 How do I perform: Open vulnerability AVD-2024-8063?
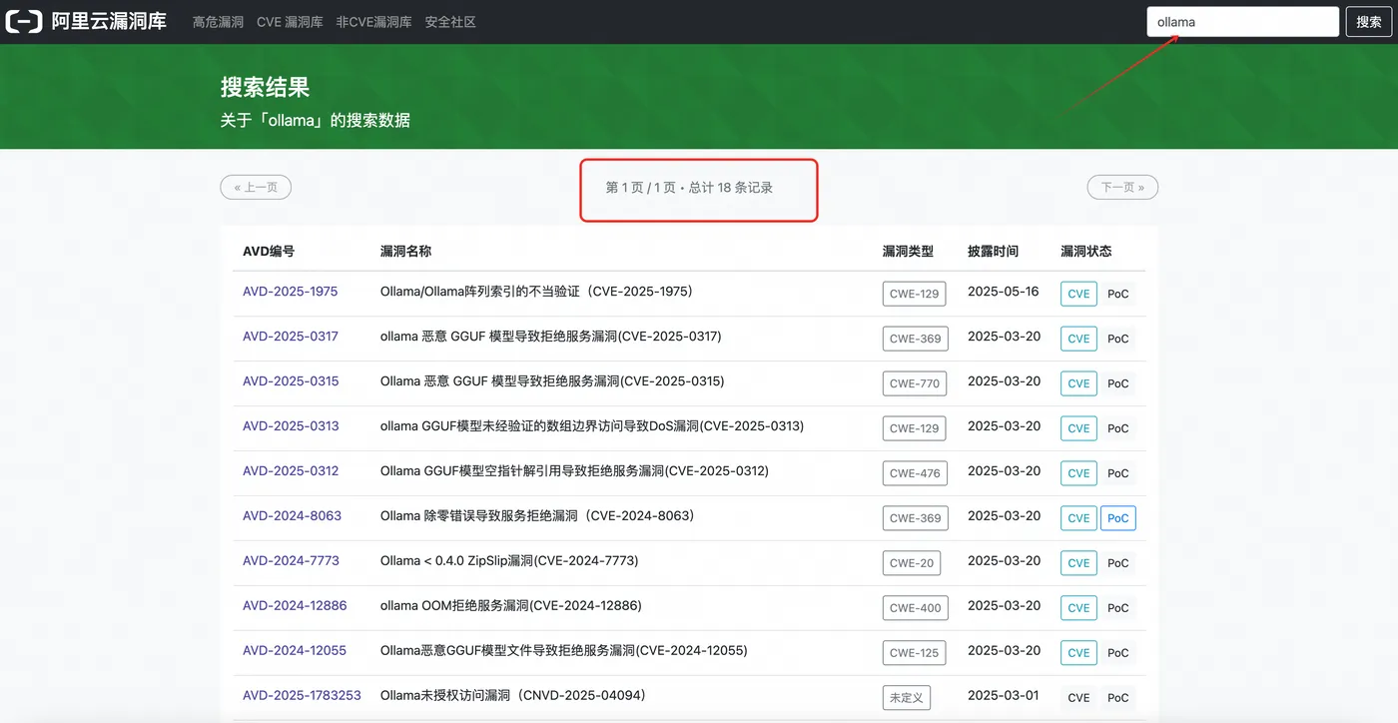(292, 516)
